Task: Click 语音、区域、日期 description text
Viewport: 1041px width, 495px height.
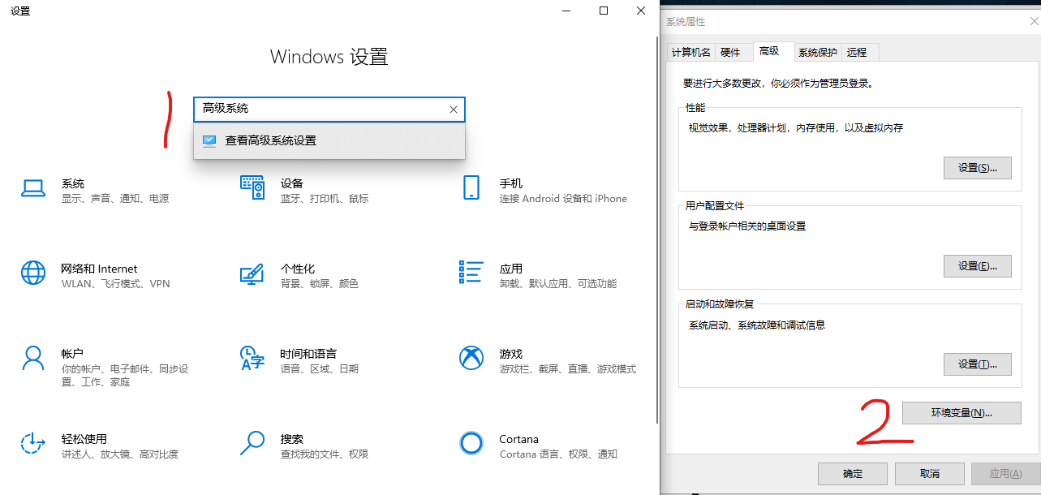Action: [320, 369]
